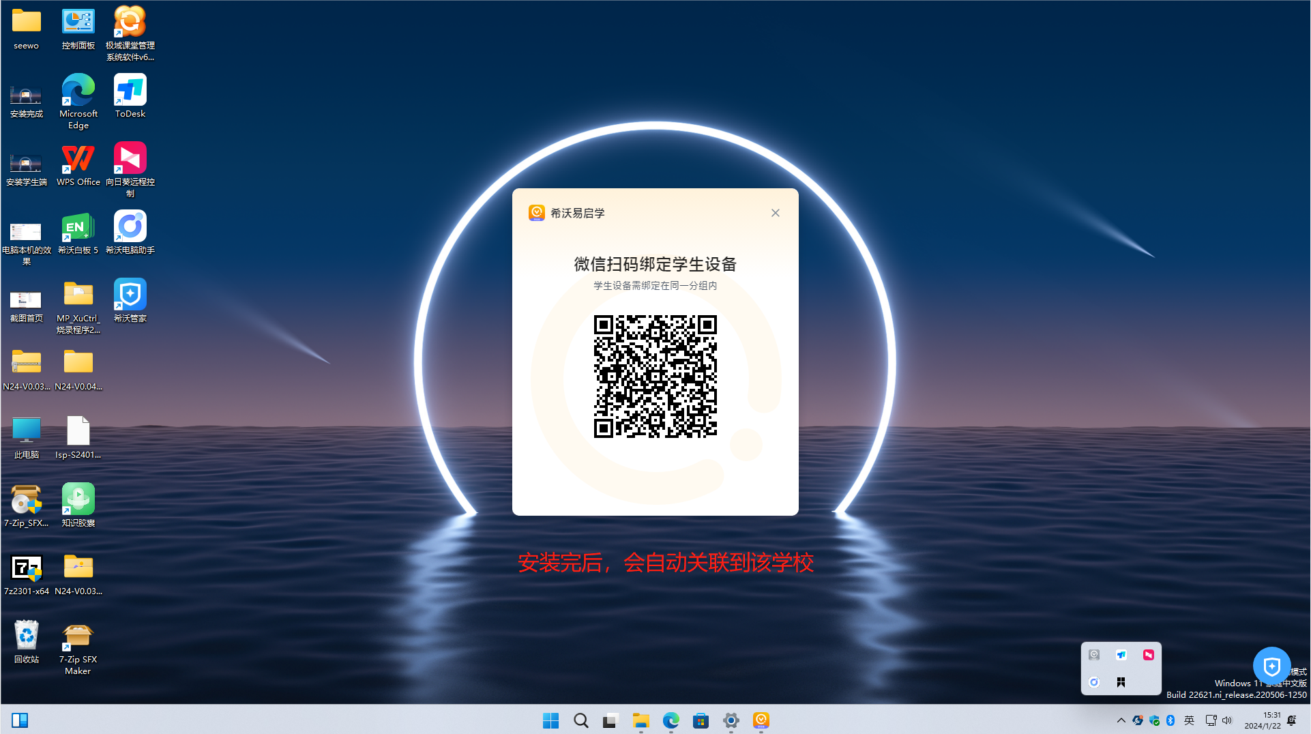Click blue hexagon tray icon with orange badge
1311x734 pixels.
[1138, 720]
